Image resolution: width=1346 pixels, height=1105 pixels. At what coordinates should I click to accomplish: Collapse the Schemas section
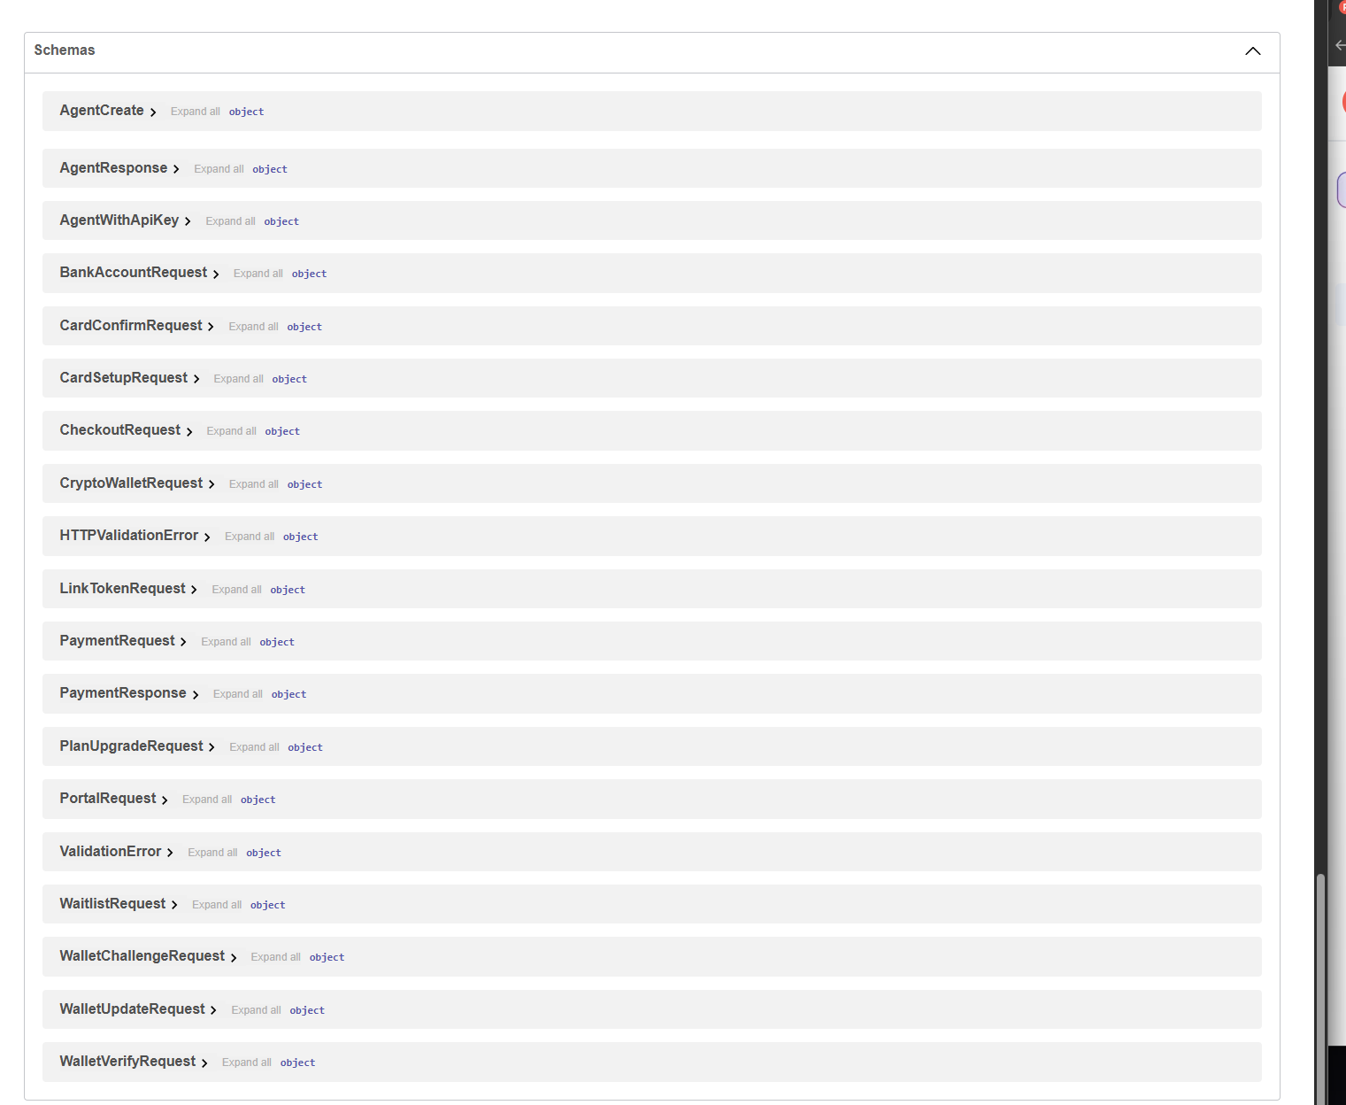point(1252,50)
